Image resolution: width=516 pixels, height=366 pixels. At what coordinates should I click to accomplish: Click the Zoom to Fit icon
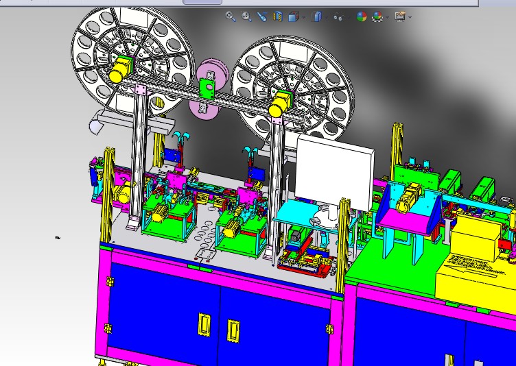coord(231,16)
